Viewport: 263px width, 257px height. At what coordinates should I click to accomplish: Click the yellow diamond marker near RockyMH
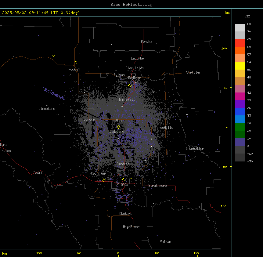[x=76, y=62]
